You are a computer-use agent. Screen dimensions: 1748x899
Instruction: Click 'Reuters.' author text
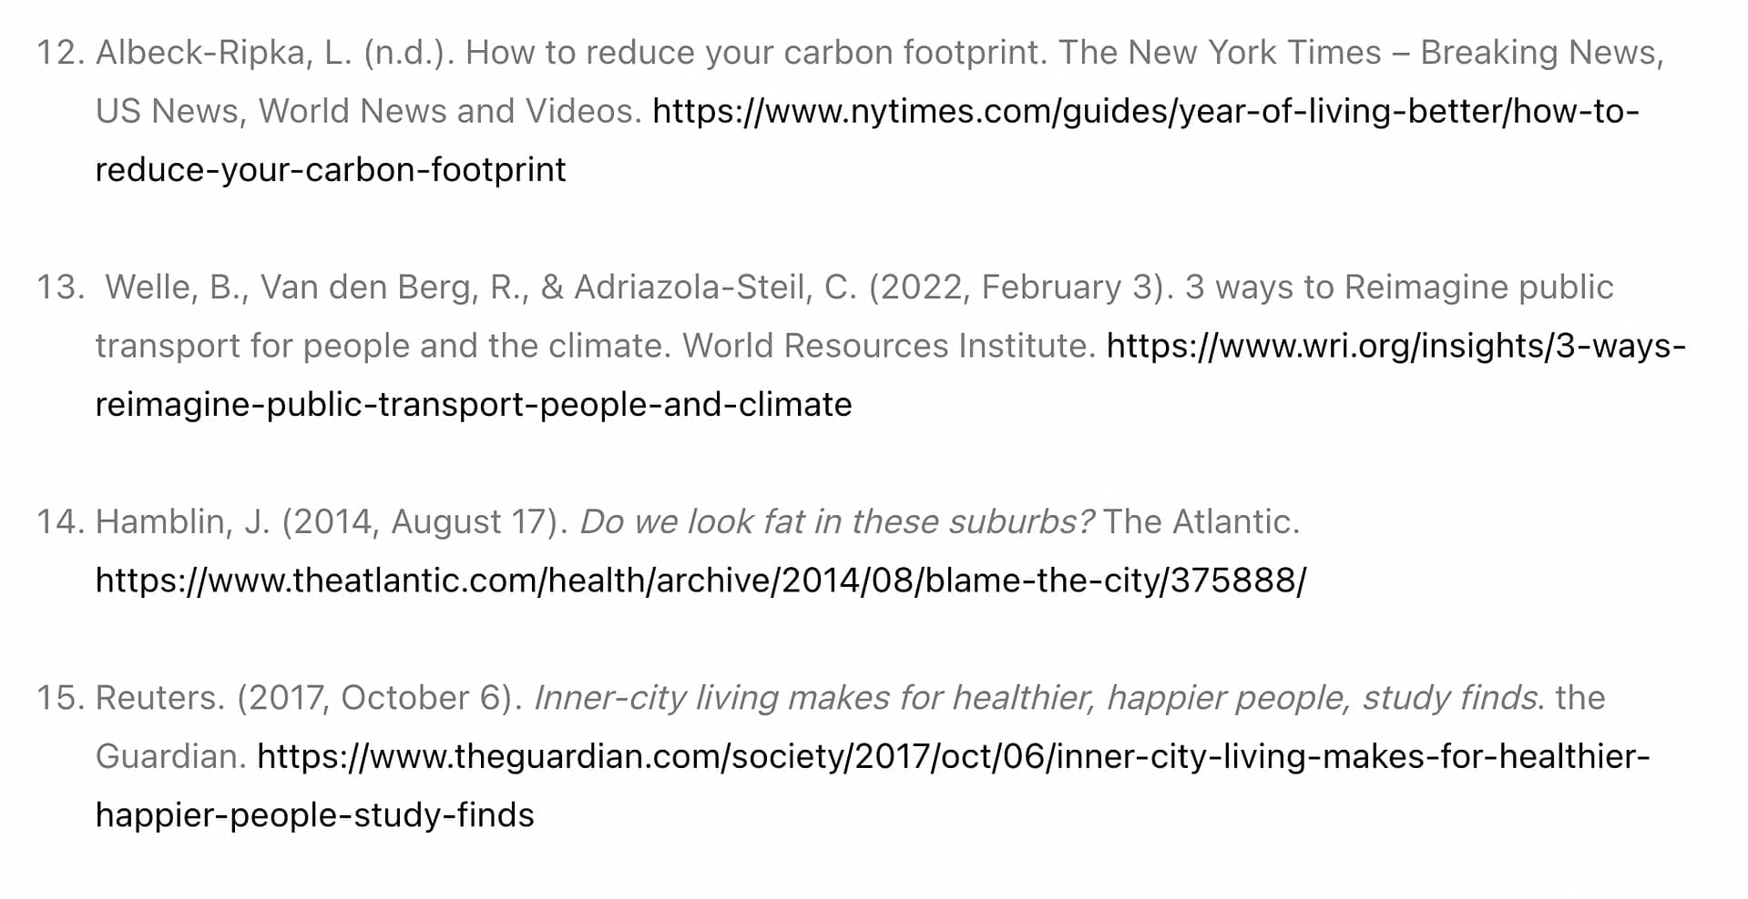coord(160,698)
